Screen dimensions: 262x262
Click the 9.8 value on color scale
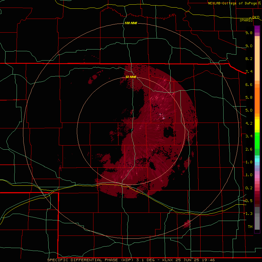(x=249, y=33)
